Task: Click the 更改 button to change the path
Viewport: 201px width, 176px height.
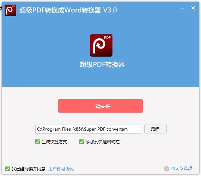Action: [156, 129]
